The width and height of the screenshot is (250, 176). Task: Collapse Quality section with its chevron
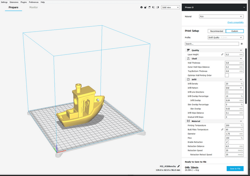click(241, 50)
